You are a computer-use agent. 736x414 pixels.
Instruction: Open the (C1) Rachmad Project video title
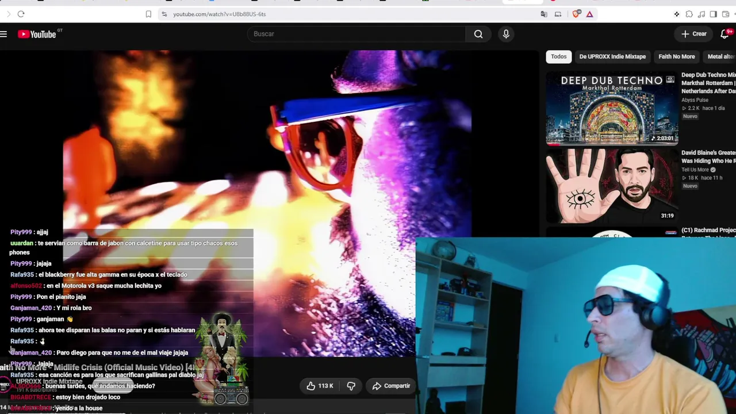point(708,231)
